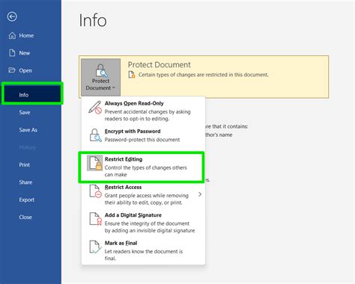Image resolution: width=355 pixels, height=284 pixels.
Task: Choose Share in the sidebar
Action: 25,182
